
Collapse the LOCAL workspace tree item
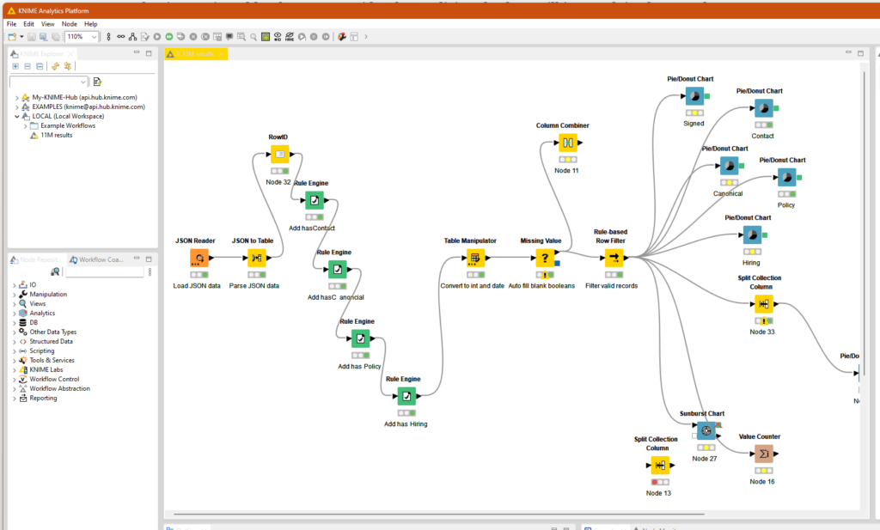17,117
